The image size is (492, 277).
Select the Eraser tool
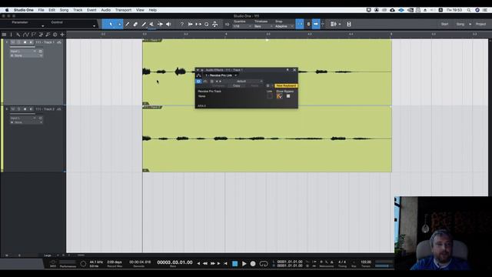(135, 24)
